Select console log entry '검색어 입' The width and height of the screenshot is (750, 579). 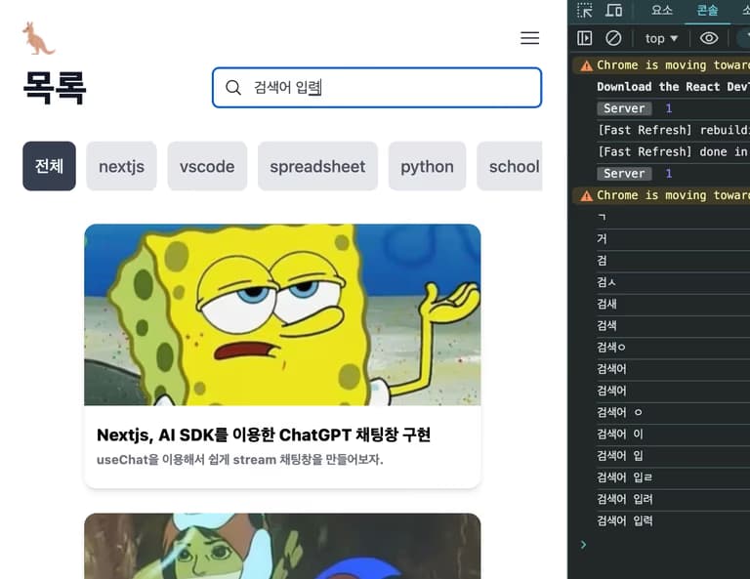coord(620,456)
